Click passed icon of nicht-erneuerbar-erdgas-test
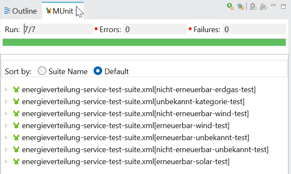This screenshot has height=174, width=291. [x=16, y=89]
